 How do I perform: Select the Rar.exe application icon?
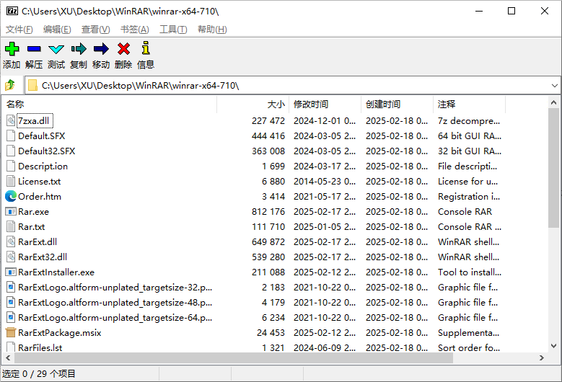pos(11,212)
